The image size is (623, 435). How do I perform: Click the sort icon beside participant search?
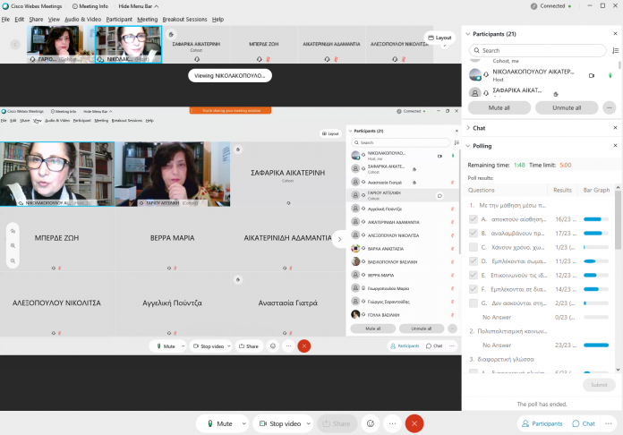pos(614,51)
